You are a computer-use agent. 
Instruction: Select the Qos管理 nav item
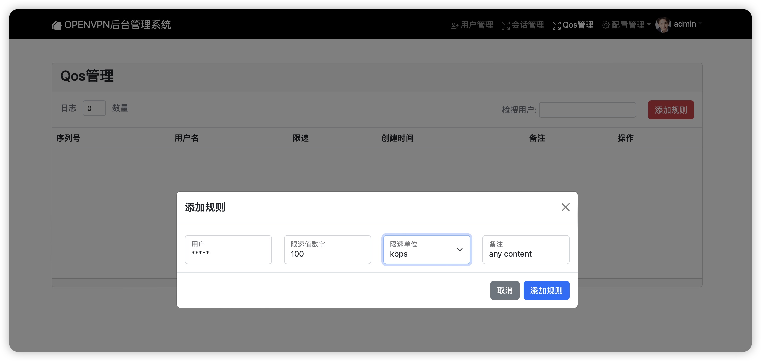tap(578, 25)
